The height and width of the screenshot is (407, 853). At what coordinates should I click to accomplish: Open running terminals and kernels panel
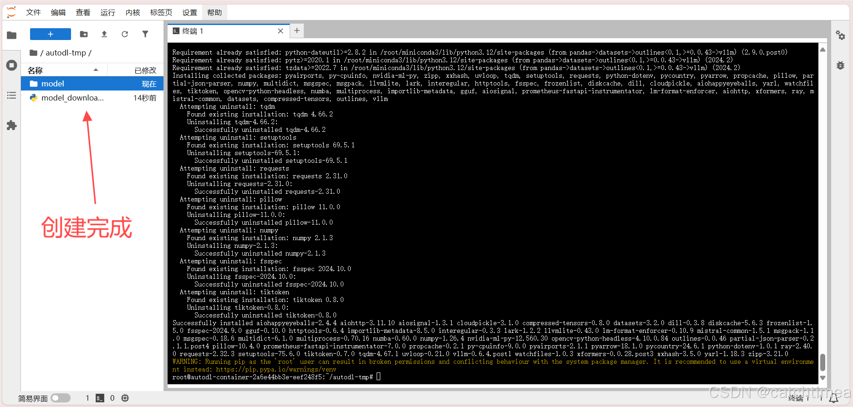(x=12, y=65)
